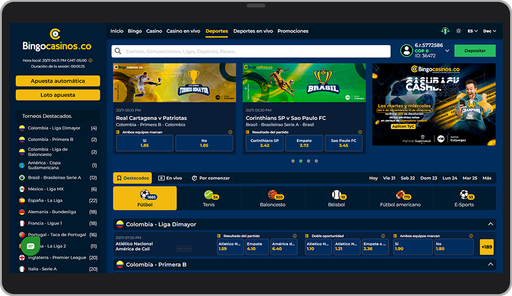The width and height of the screenshot is (512, 296).
Task: Click info icon beside Atlético Nacional Resultado del partido
Action: [294, 236]
